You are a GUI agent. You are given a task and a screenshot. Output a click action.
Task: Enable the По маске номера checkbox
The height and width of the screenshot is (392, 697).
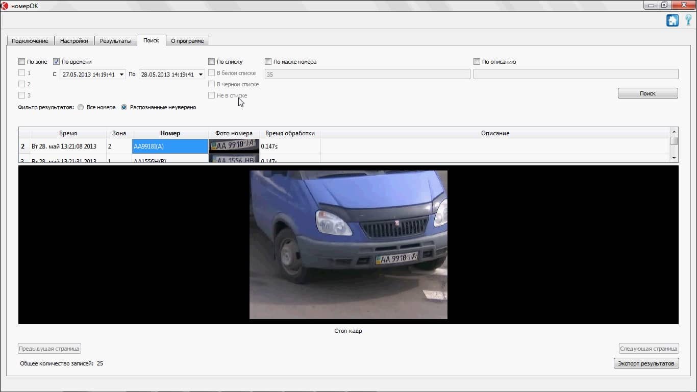point(268,62)
